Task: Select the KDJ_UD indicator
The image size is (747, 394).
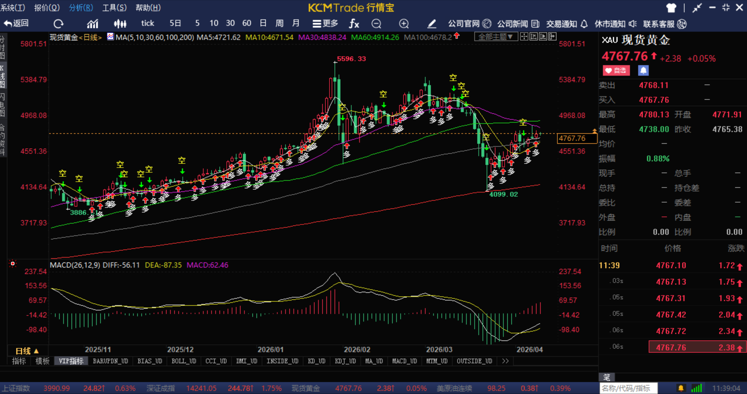Action: point(345,361)
